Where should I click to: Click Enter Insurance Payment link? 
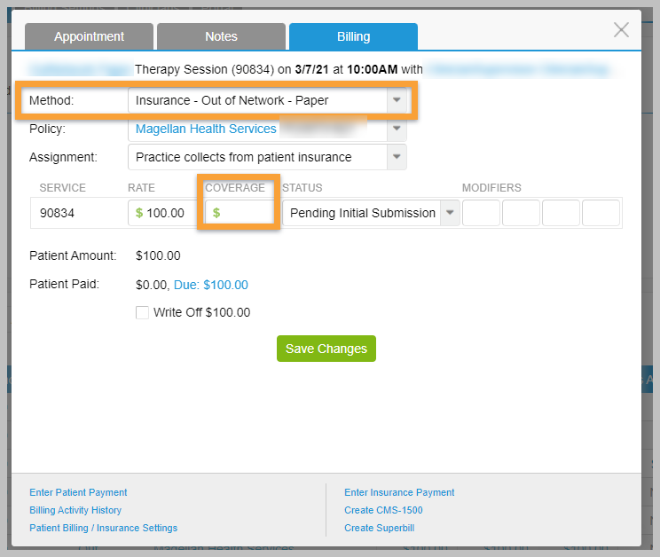(x=399, y=492)
